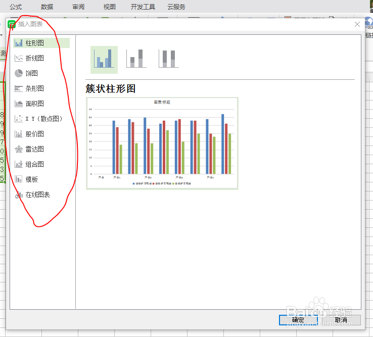Select the 条形图 bar chart icon
This screenshot has width=373, height=337.
tap(19, 88)
